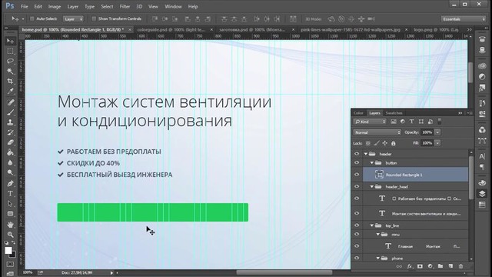
Task: Hide the header_head group
Action: click(357, 186)
